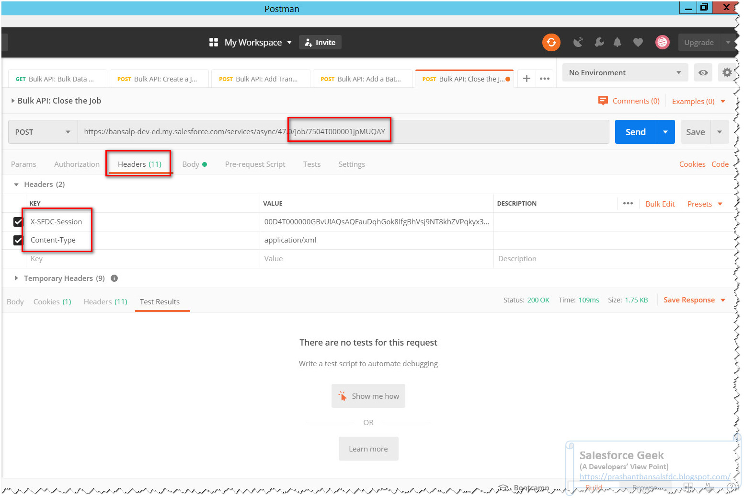The image size is (744, 498).
Task: Select the request Headers (11) tab
Action: 139,164
